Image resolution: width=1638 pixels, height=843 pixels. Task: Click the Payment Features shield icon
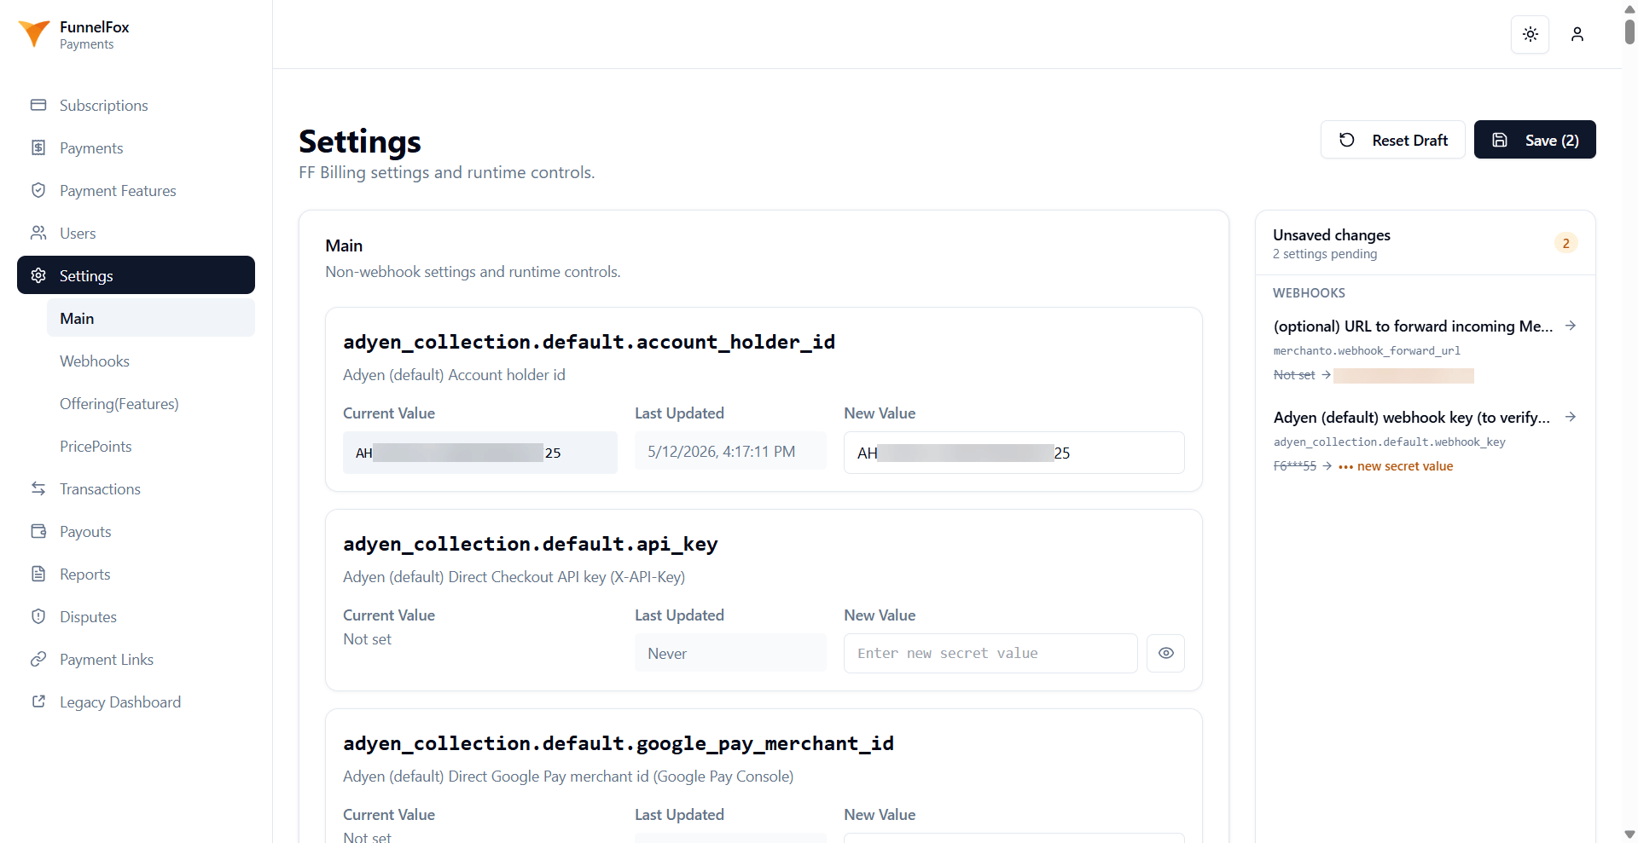[x=38, y=190]
